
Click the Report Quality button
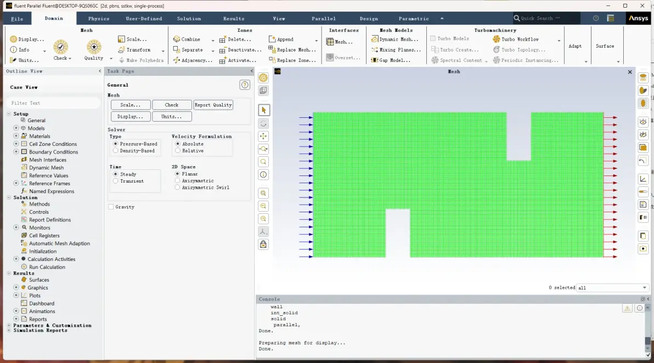pyautogui.click(x=213, y=105)
